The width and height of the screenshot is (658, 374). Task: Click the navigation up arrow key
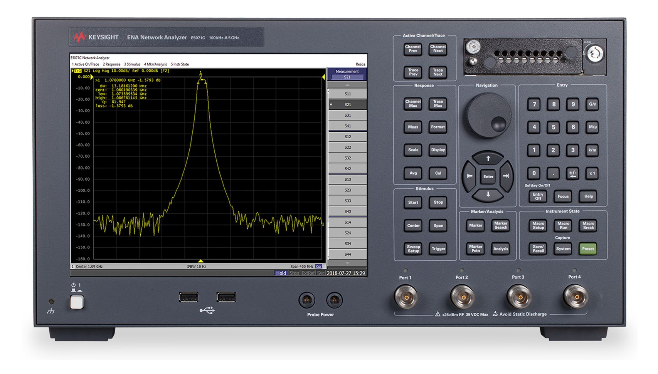point(488,158)
